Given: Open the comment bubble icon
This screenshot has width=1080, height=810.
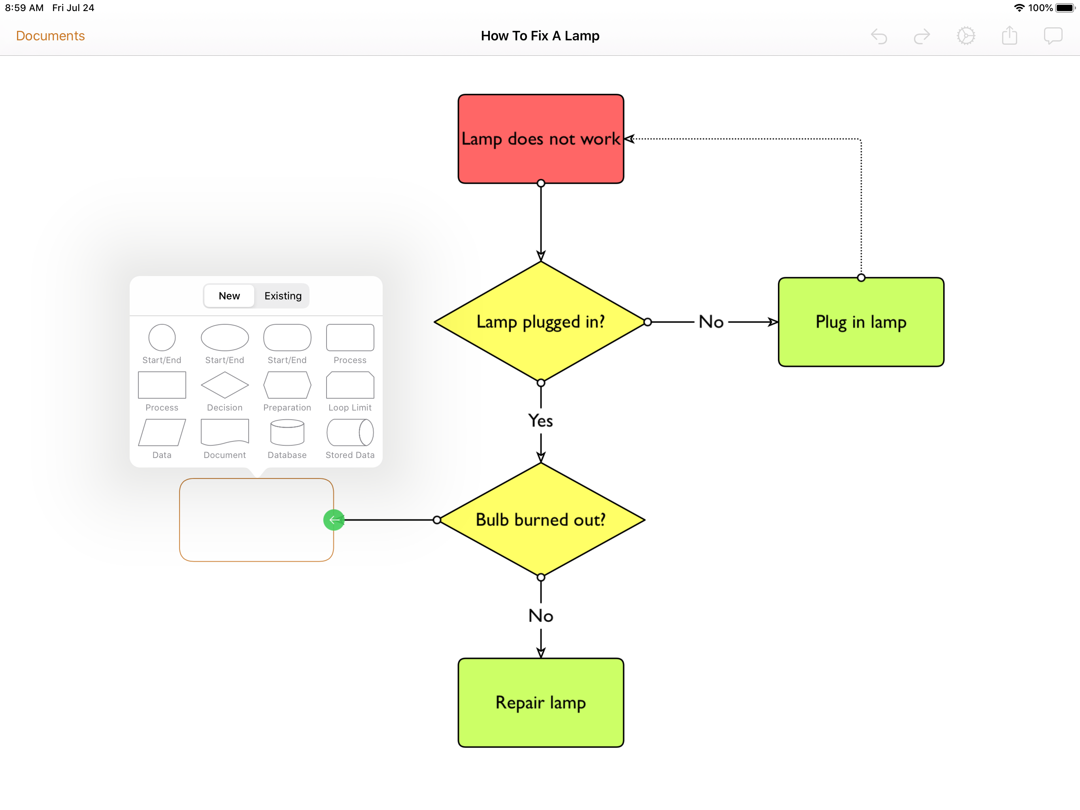Looking at the screenshot, I should click(x=1053, y=36).
